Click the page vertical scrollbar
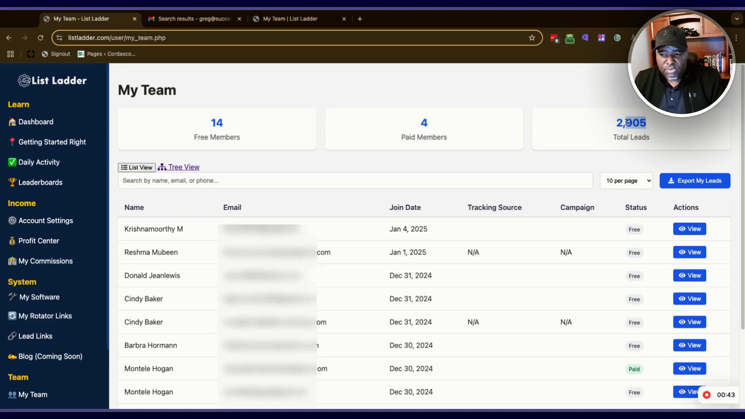The image size is (745, 419). point(742,197)
